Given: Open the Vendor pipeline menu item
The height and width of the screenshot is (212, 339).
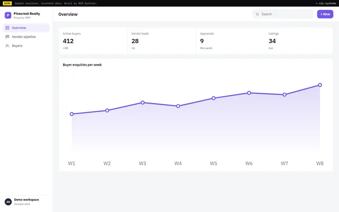Looking at the screenshot, I should click(x=26, y=37).
